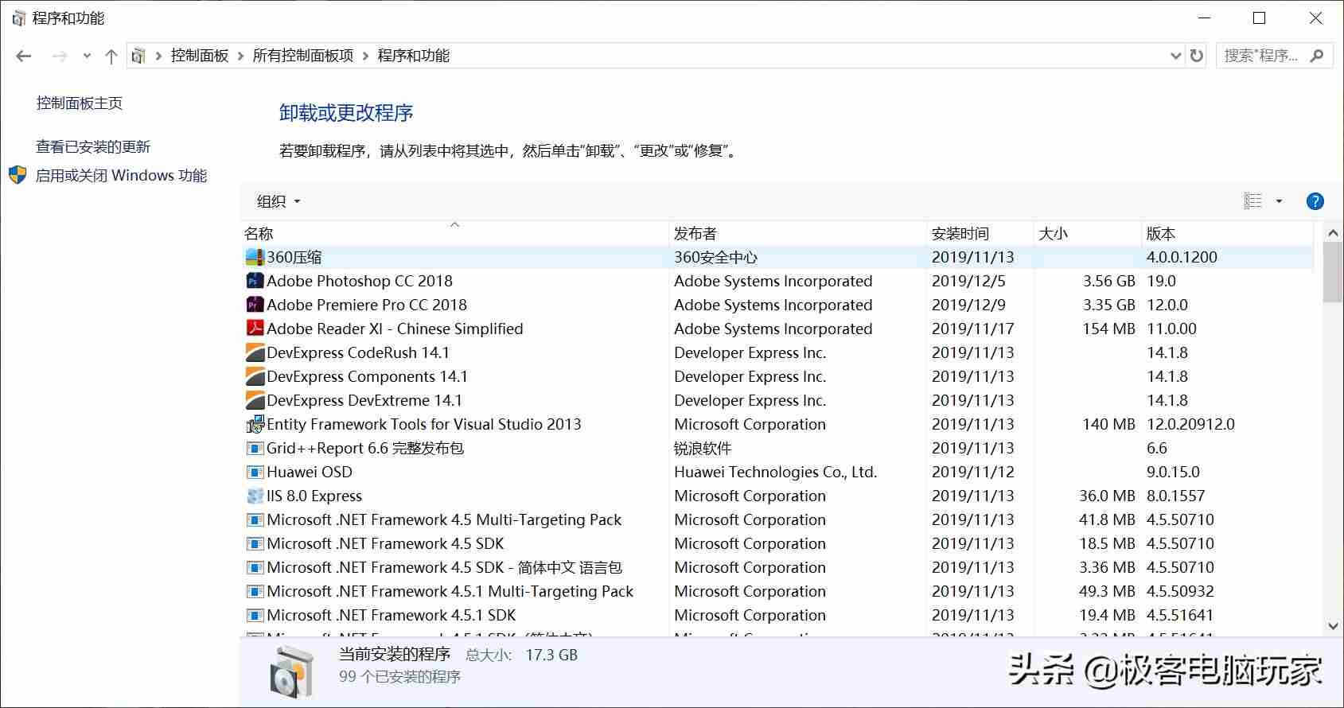Click the forward navigation arrow

[60, 56]
